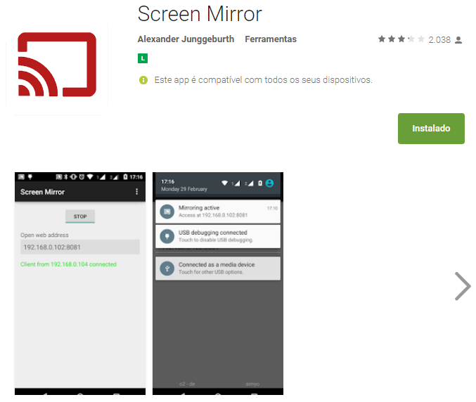476x402 pixels.
Task: Click the red Screen Mirror app icon
Action: click(x=57, y=64)
